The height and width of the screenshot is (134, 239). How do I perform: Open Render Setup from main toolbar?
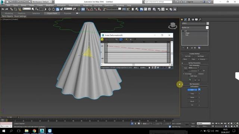(159, 9)
